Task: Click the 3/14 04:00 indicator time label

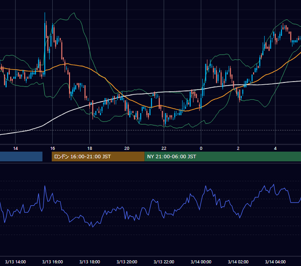Action: point(275,262)
